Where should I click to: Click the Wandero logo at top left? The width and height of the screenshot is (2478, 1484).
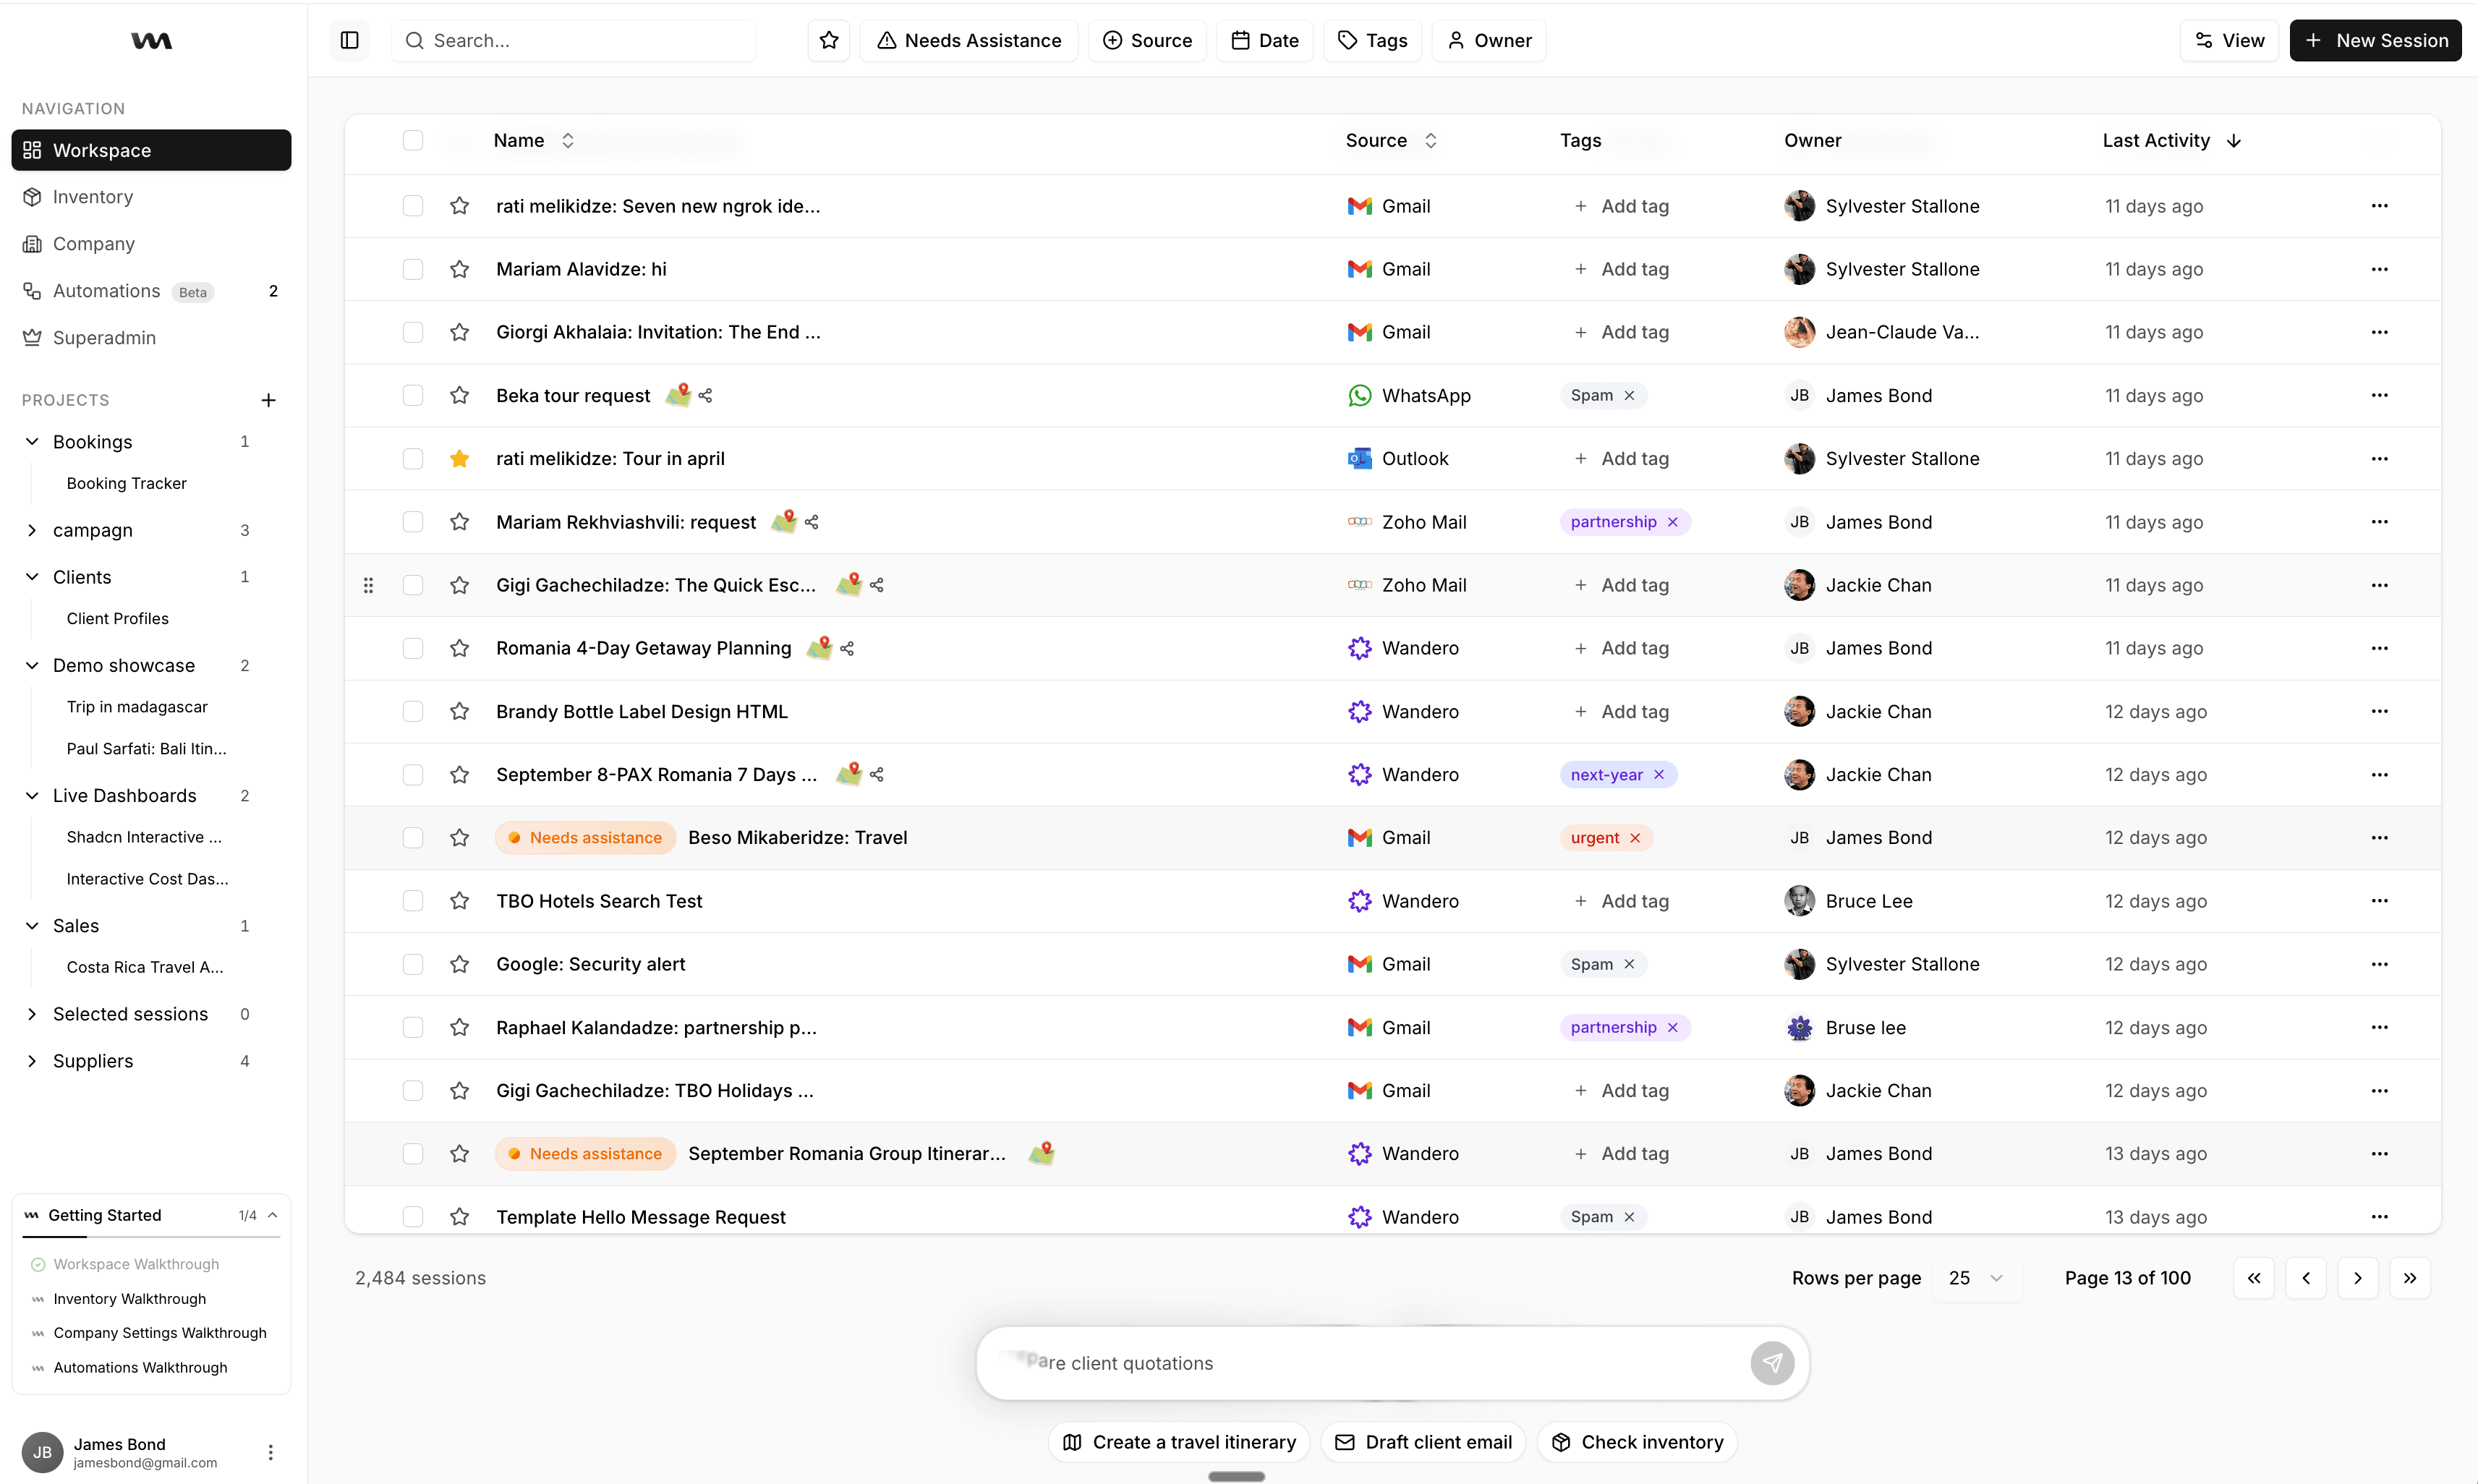coord(152,40)
